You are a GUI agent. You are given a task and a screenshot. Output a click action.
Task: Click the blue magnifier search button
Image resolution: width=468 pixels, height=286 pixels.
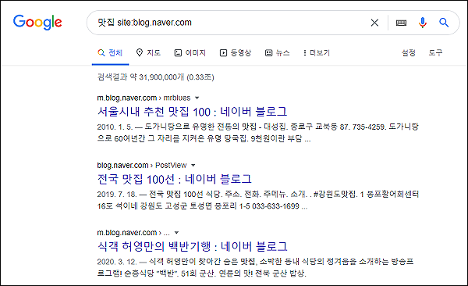(x=444, y=23)
